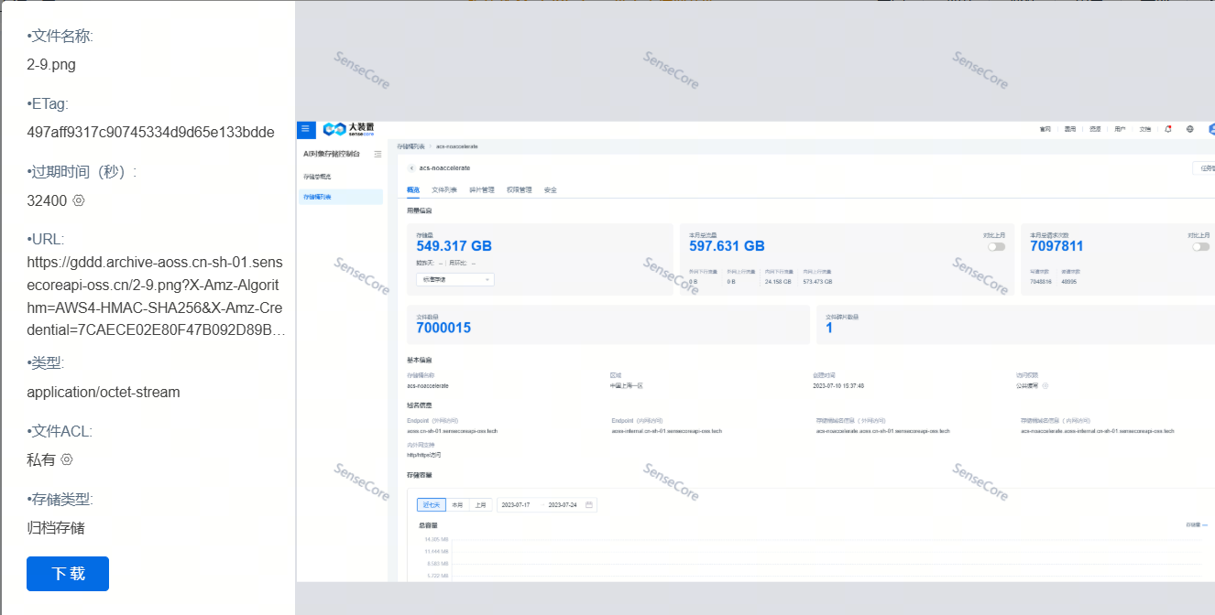This screenshot has width=1215, height=615.
Task: Collapse the sidebar using the fold icon
Action: coord(378,154)
